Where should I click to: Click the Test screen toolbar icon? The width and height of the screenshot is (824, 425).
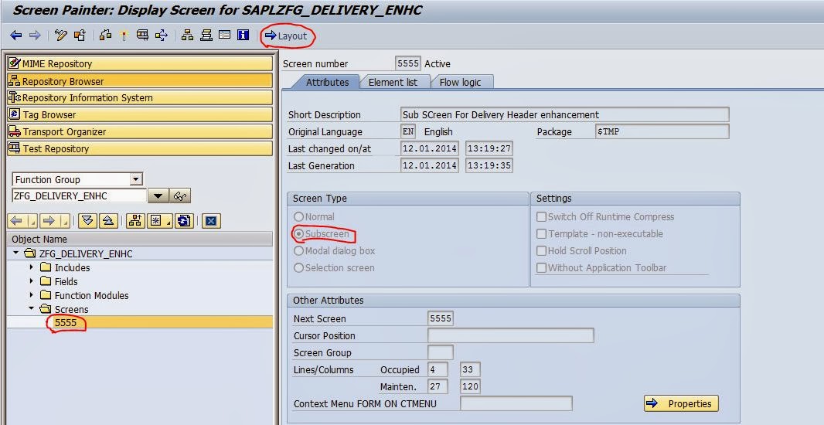pyautogui.click(x=142, y=36)
